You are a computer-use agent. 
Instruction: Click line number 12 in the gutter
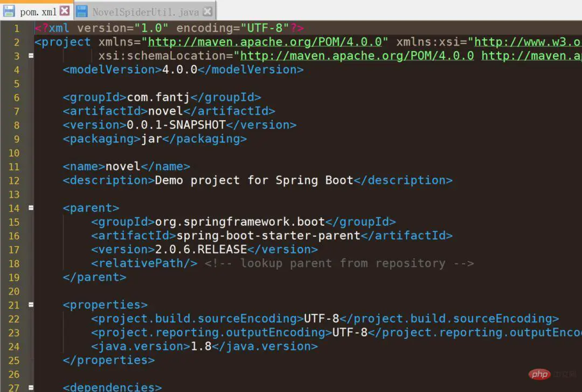click(13, 180)
